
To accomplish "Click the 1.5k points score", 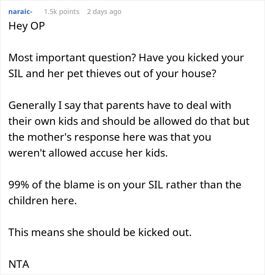I will [61, 12].
